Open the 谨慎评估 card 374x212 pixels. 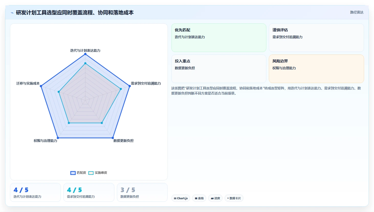click(x=316, y=38)
